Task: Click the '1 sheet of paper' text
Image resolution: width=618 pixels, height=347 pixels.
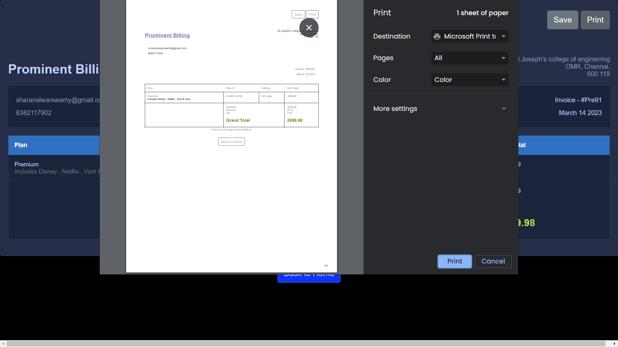Action: coord(482,13)
